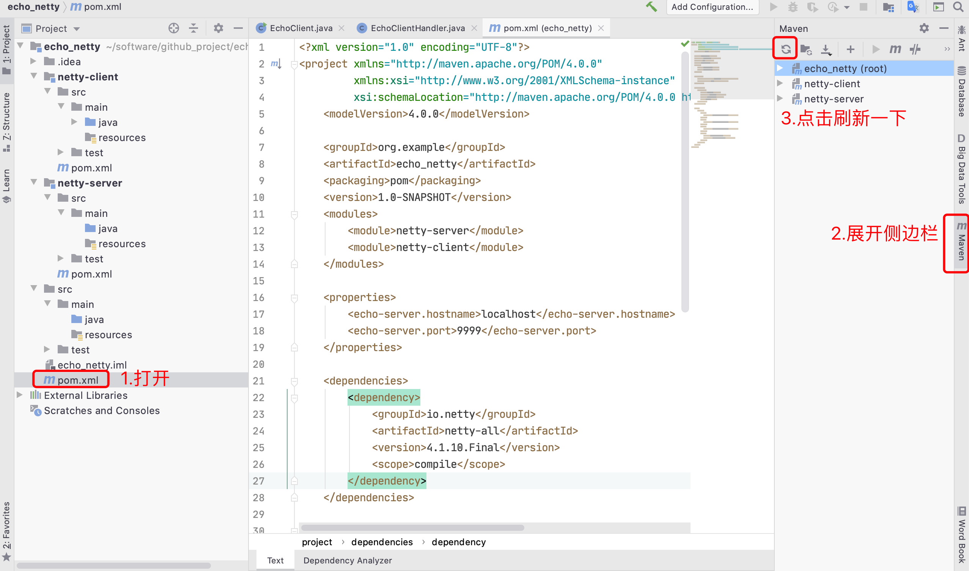Click the Maven reload gutter icon line 2
This screenshot has height=571, width=969.
coord(276,63)
